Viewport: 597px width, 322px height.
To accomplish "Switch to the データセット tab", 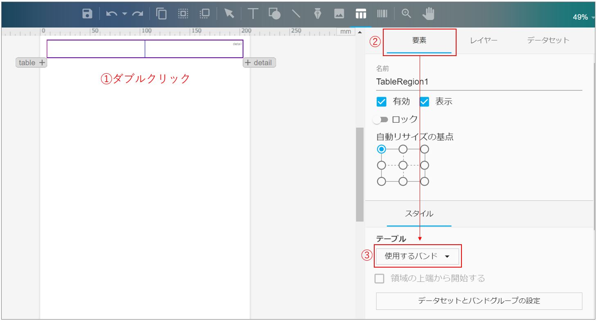I will pyautogui.click(x=548, y=40).
